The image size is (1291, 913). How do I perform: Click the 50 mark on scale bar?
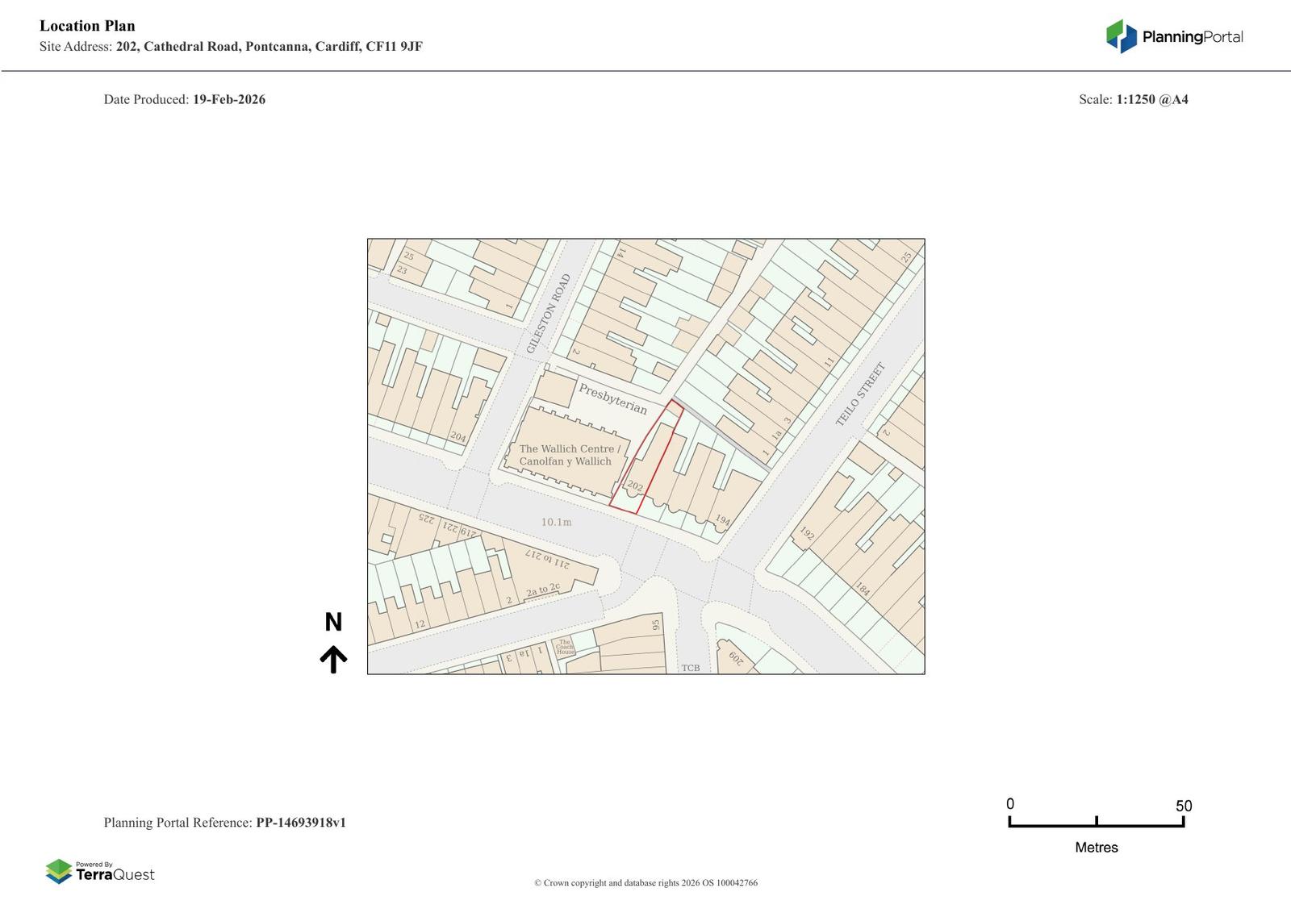tap(1183, 806)
